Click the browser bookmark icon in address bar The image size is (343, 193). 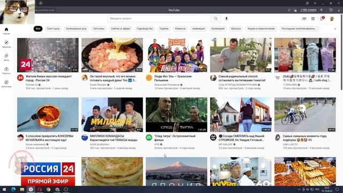(x=322, y=10)
